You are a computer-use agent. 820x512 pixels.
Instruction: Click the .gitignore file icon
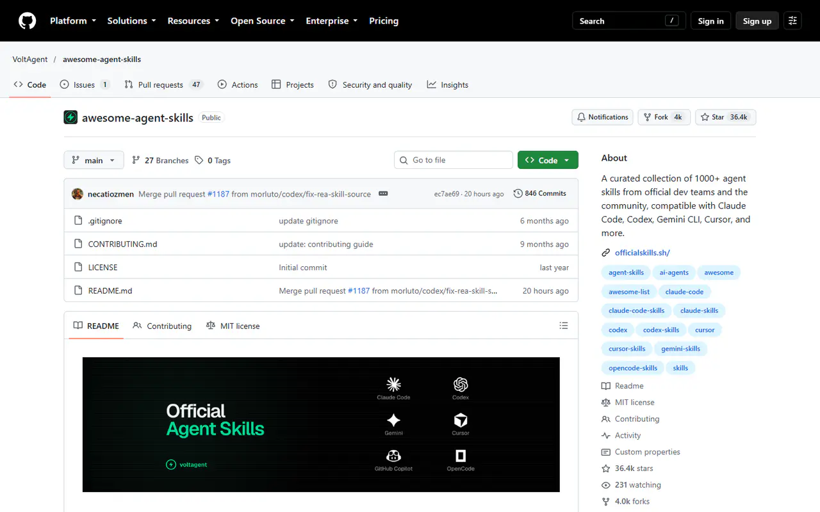click(x=78, y=221)
